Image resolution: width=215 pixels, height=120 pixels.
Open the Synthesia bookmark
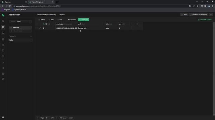click(x=19, y=10)
